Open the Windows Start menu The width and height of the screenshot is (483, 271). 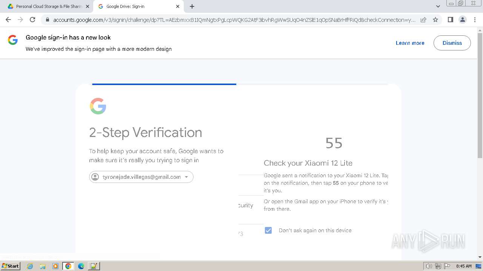coord(11,266)
